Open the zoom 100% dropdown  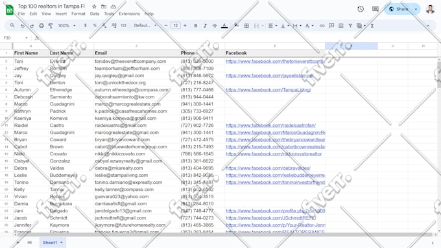pyautogui.click(x=67, y=25)
